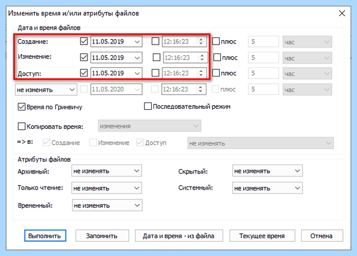Viewport: 357px width, 256px height.
Task: Check плюс in the Создание row
Action: (x=216, y=41)
